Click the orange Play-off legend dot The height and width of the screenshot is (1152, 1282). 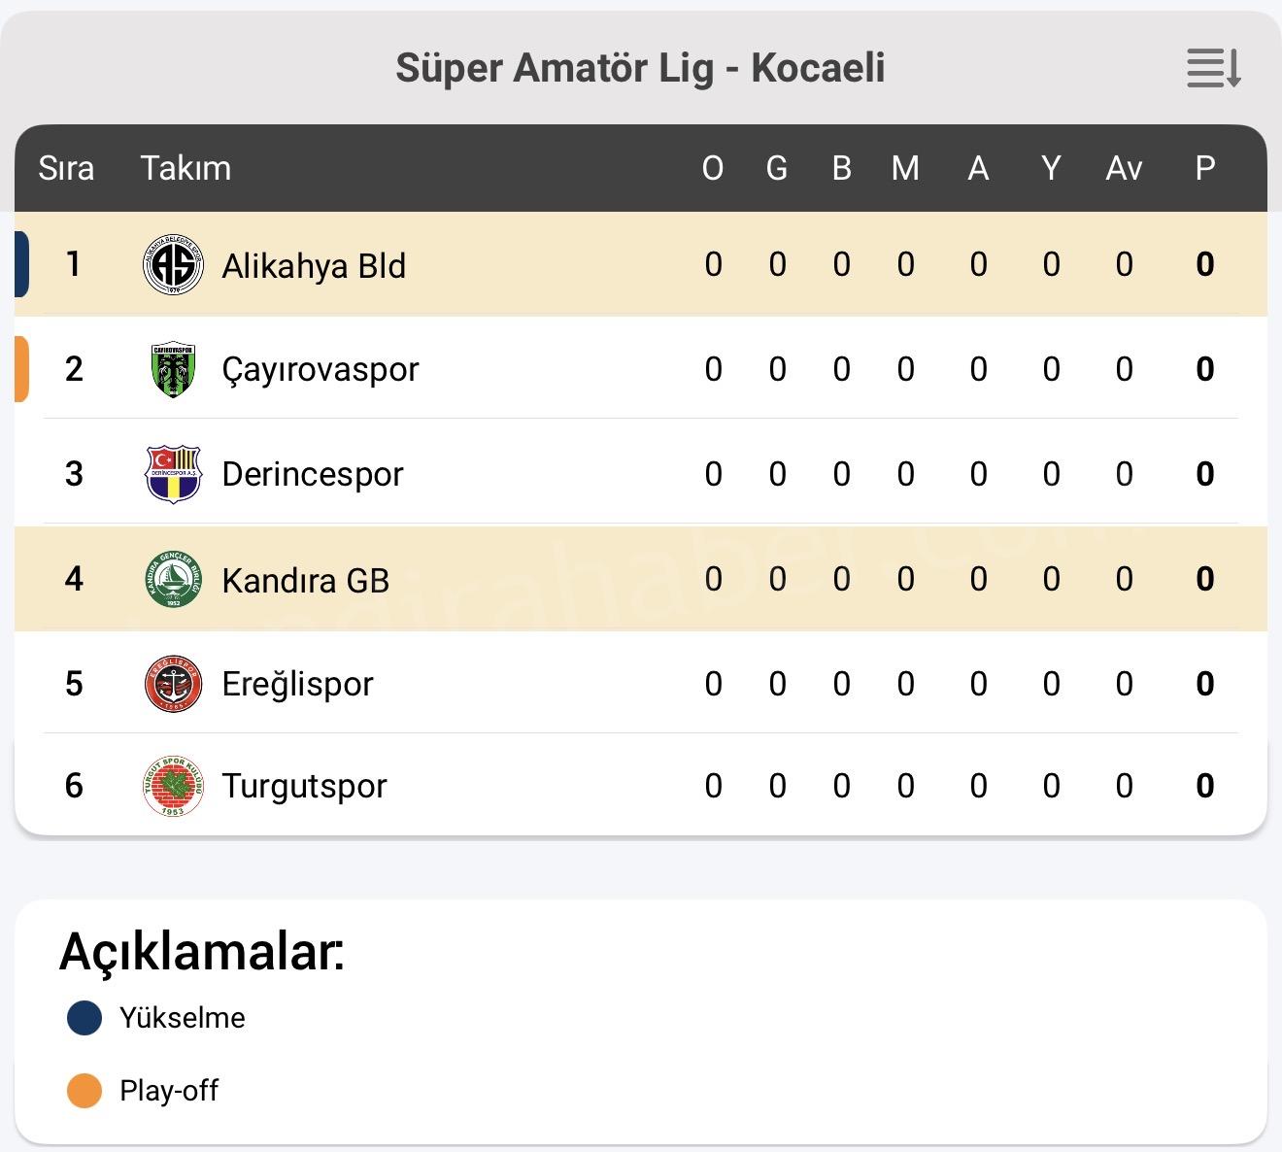tap(84, 1091)
